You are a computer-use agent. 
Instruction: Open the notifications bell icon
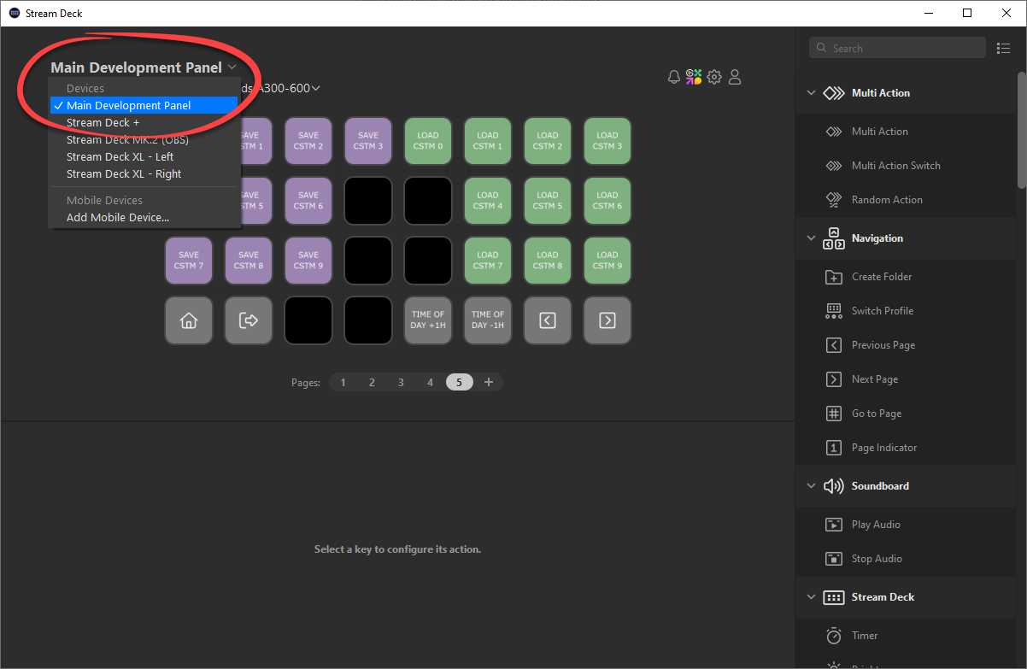click(674, 77)
